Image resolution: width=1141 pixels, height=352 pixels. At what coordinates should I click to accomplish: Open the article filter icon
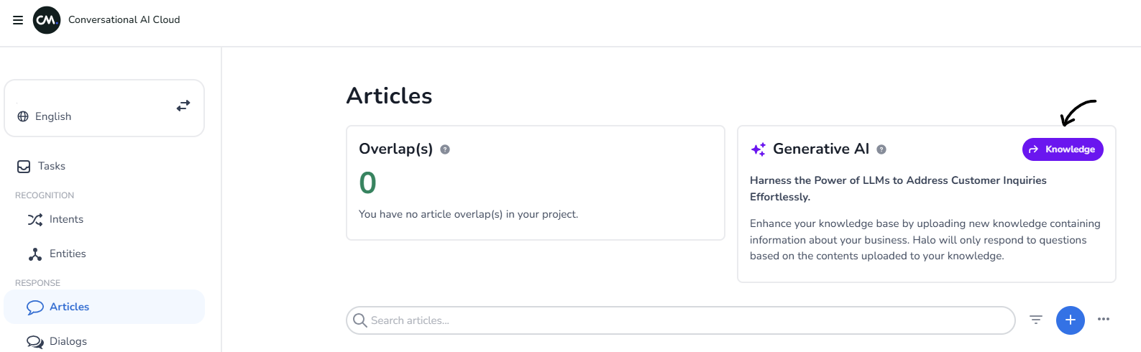click(x=1036, y=320)
